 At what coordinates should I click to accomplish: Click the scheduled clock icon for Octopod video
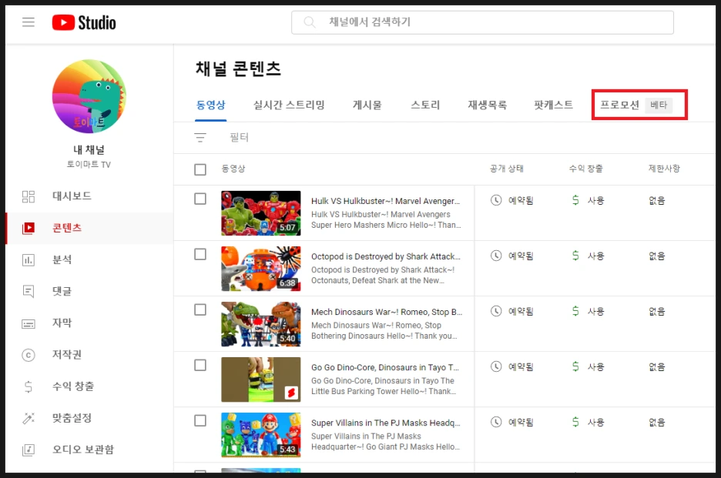(496, 256)
